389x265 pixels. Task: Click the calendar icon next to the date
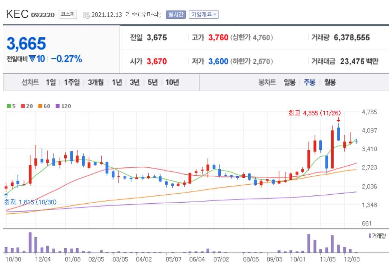point(87,15)
